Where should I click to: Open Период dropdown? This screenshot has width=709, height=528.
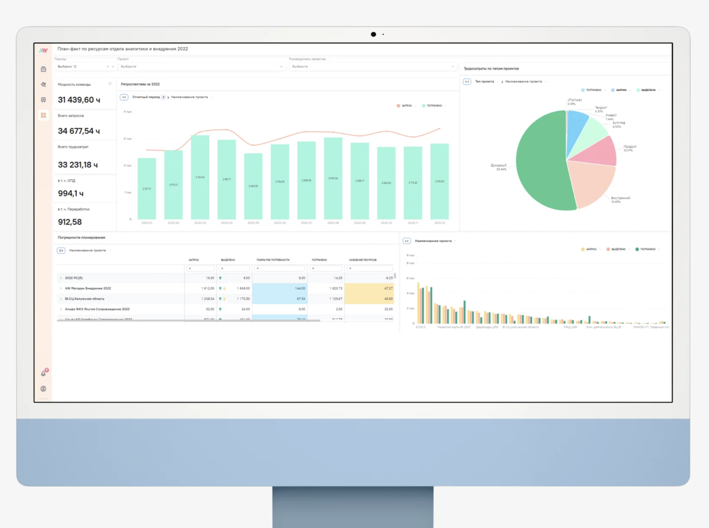coord(86,67)
